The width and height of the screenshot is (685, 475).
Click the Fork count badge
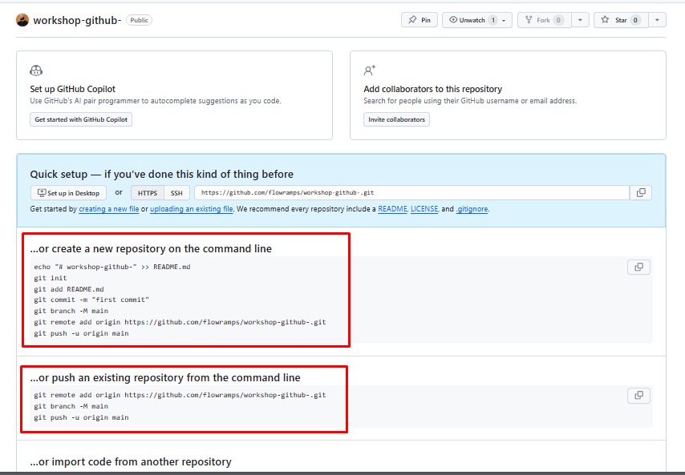558,20
